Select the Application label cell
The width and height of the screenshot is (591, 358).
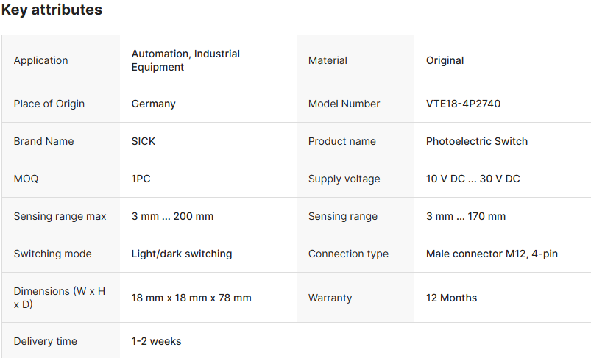coord(40,60)
